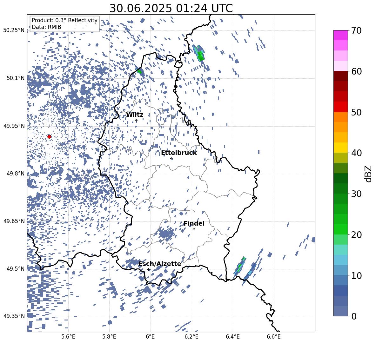Screen dimensions: 376x343
Task: Click the 60 colorbar tick label
Action: point(356,71)
